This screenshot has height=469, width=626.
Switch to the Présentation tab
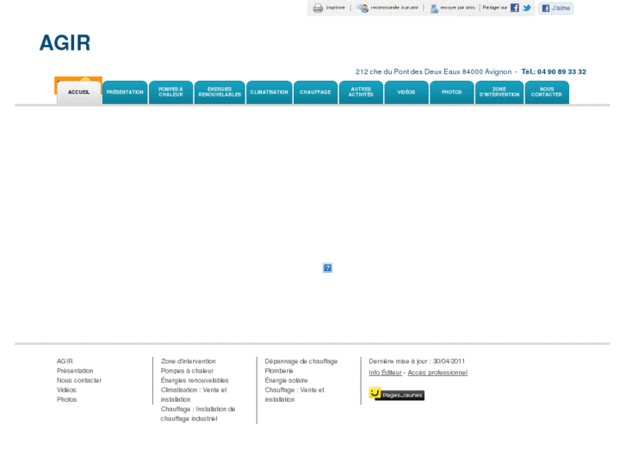click(125, 92)
